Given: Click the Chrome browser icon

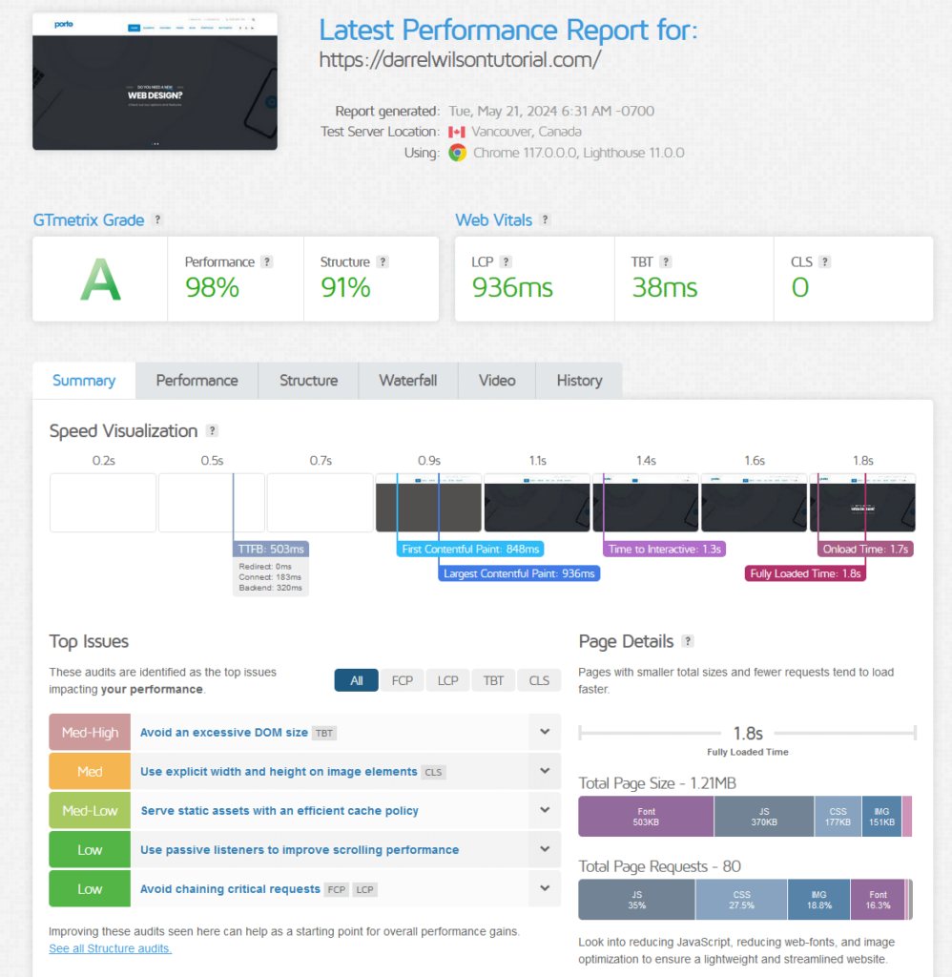Looking at the screenshot, I should (x=457, y=153).
